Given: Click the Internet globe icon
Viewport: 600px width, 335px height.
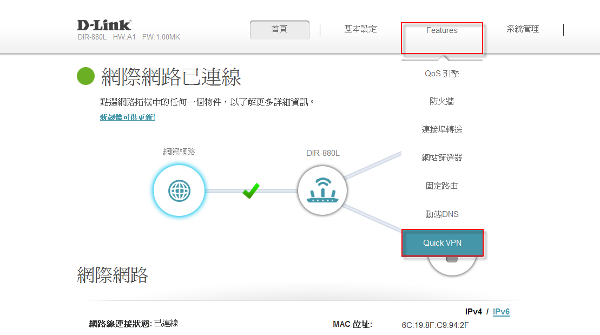Looking at the screenshot, I should tap(179, 191).
